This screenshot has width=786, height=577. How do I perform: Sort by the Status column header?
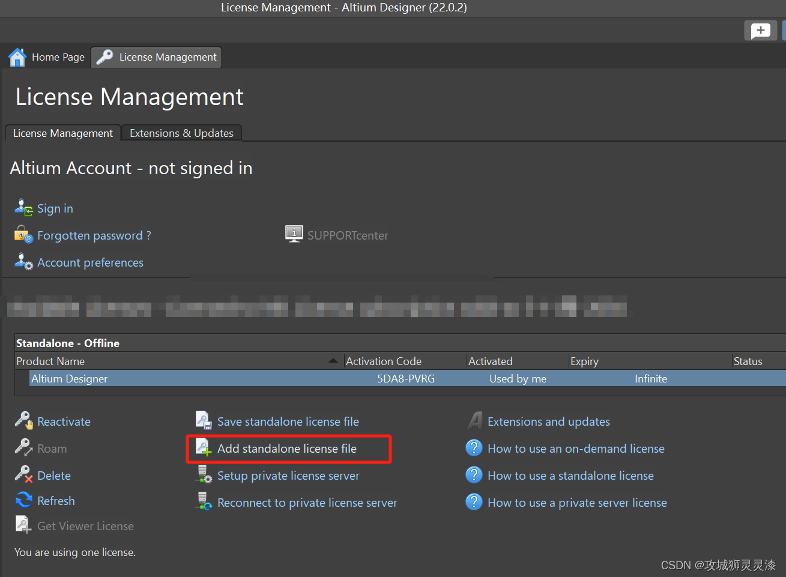point(759,361)
